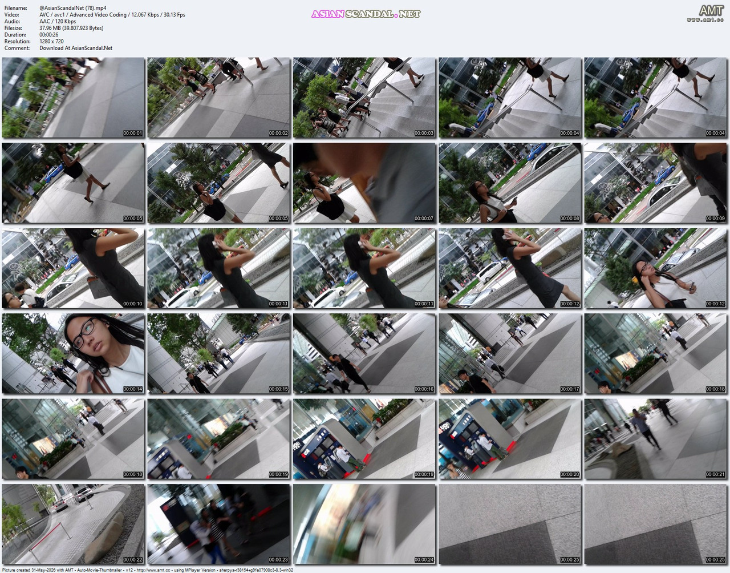Click the resolution value '1280 x 720'
Image resolution: width=730 pixels, height=573 pixels.
click(x=51, y=41)
